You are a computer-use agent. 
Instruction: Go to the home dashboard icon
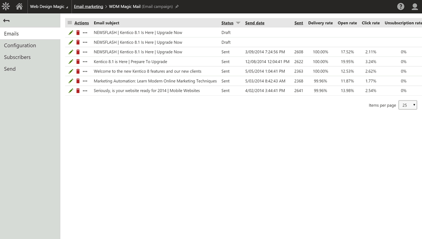click(19, 7)
